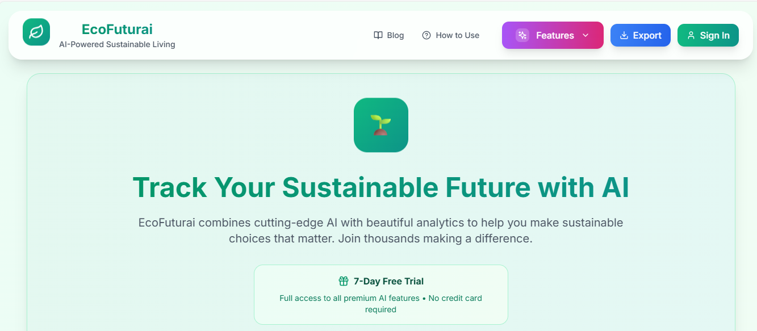
Task: Click the Track Your Sustainable Future headline
Action: tap(380, 187)
